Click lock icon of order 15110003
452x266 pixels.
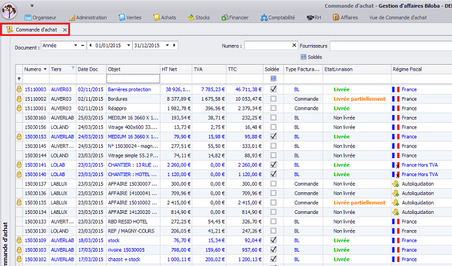coord(19,89)
